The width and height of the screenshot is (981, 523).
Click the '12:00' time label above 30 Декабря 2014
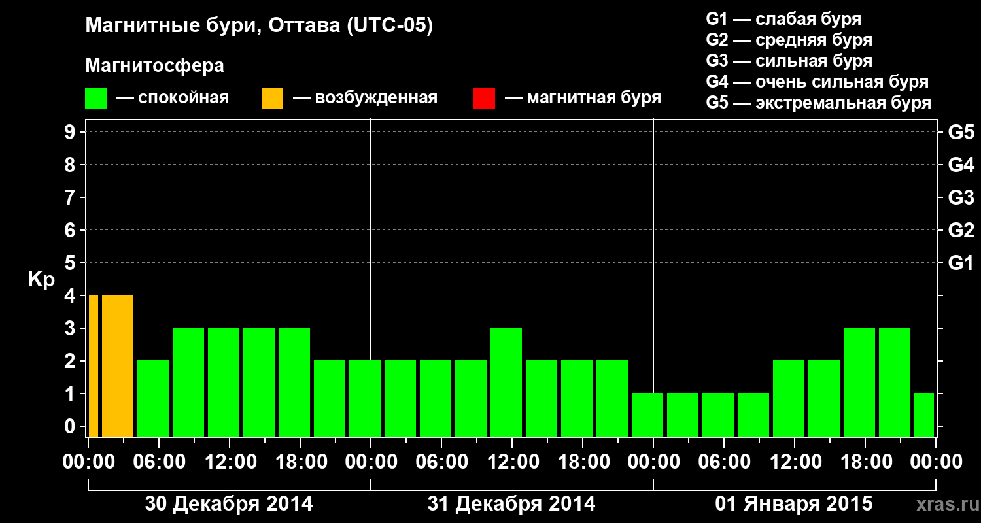(x=230, y=462)
